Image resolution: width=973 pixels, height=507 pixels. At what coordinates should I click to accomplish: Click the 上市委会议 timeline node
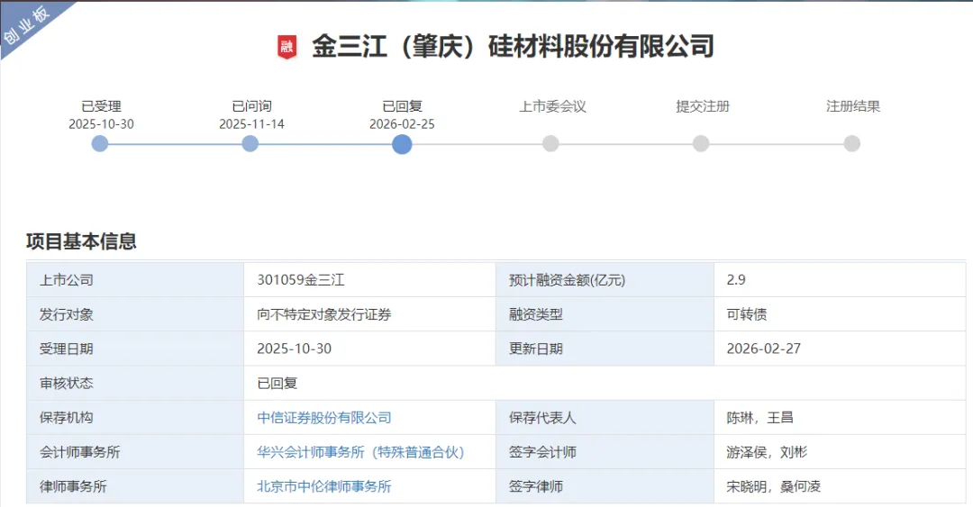(550, 144)
